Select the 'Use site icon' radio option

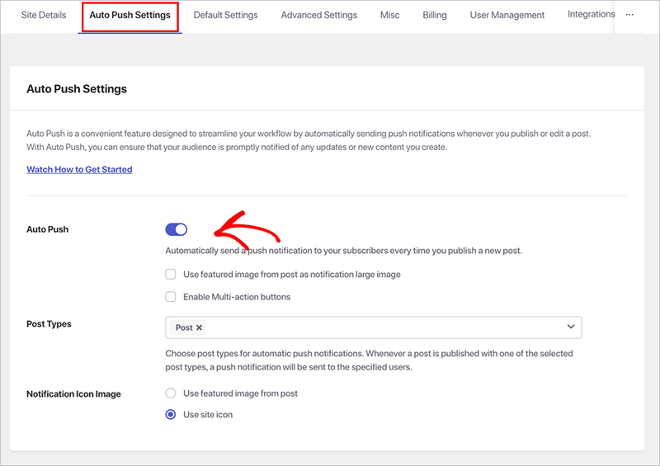pos(171,415)
